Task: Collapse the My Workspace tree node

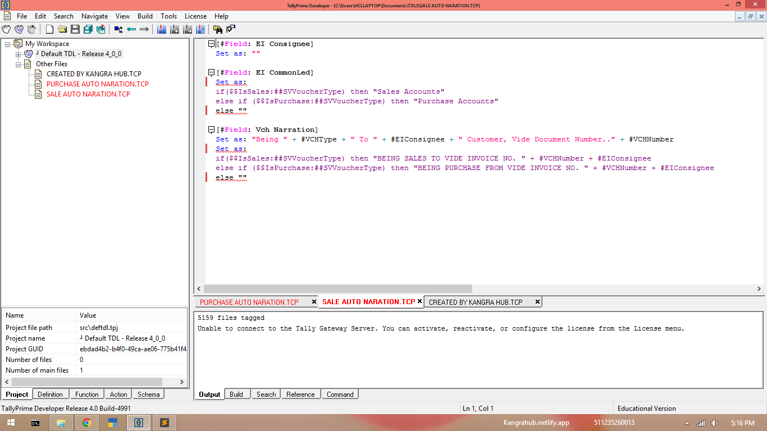Action: coord(7,44)
